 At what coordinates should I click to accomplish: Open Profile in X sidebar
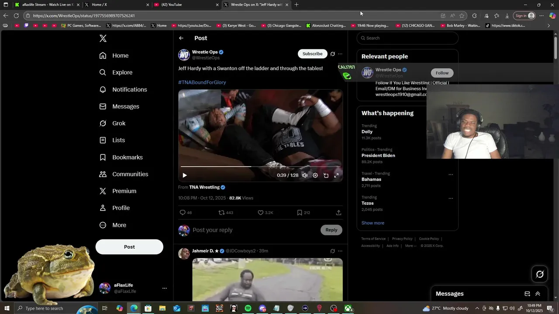[x=114, y=208]
